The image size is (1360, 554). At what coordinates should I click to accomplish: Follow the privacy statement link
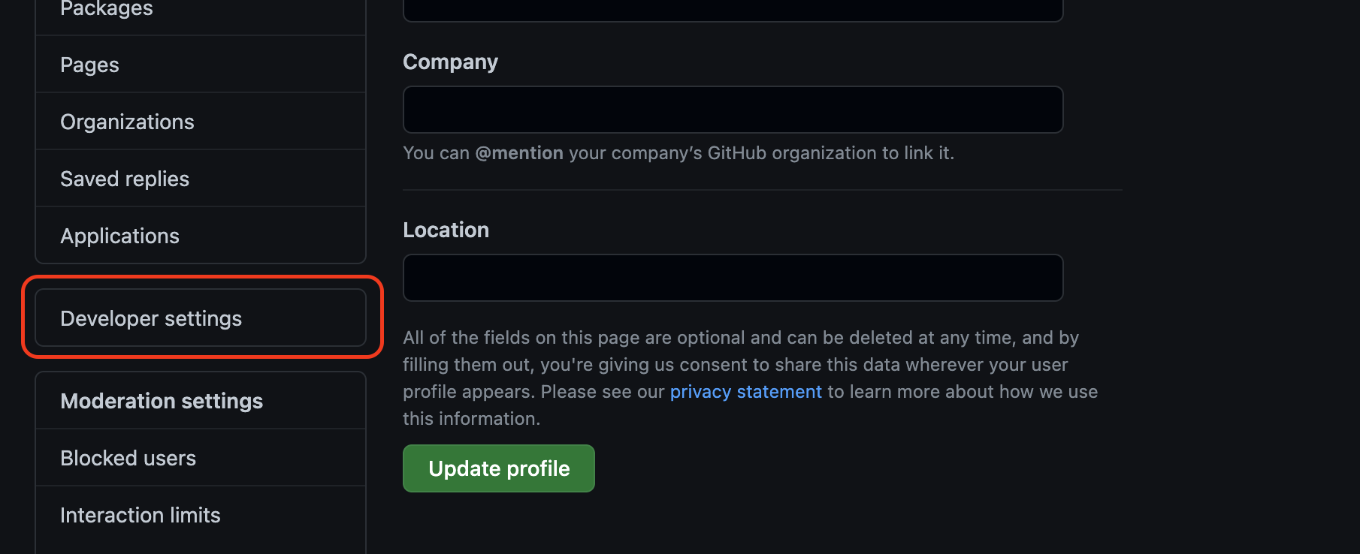coord(746,392)
